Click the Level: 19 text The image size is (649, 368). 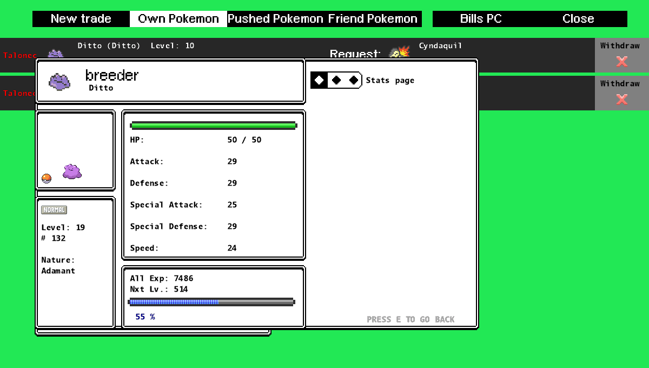(63, 228)
